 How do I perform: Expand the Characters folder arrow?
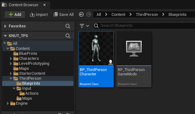click(11, 59)
